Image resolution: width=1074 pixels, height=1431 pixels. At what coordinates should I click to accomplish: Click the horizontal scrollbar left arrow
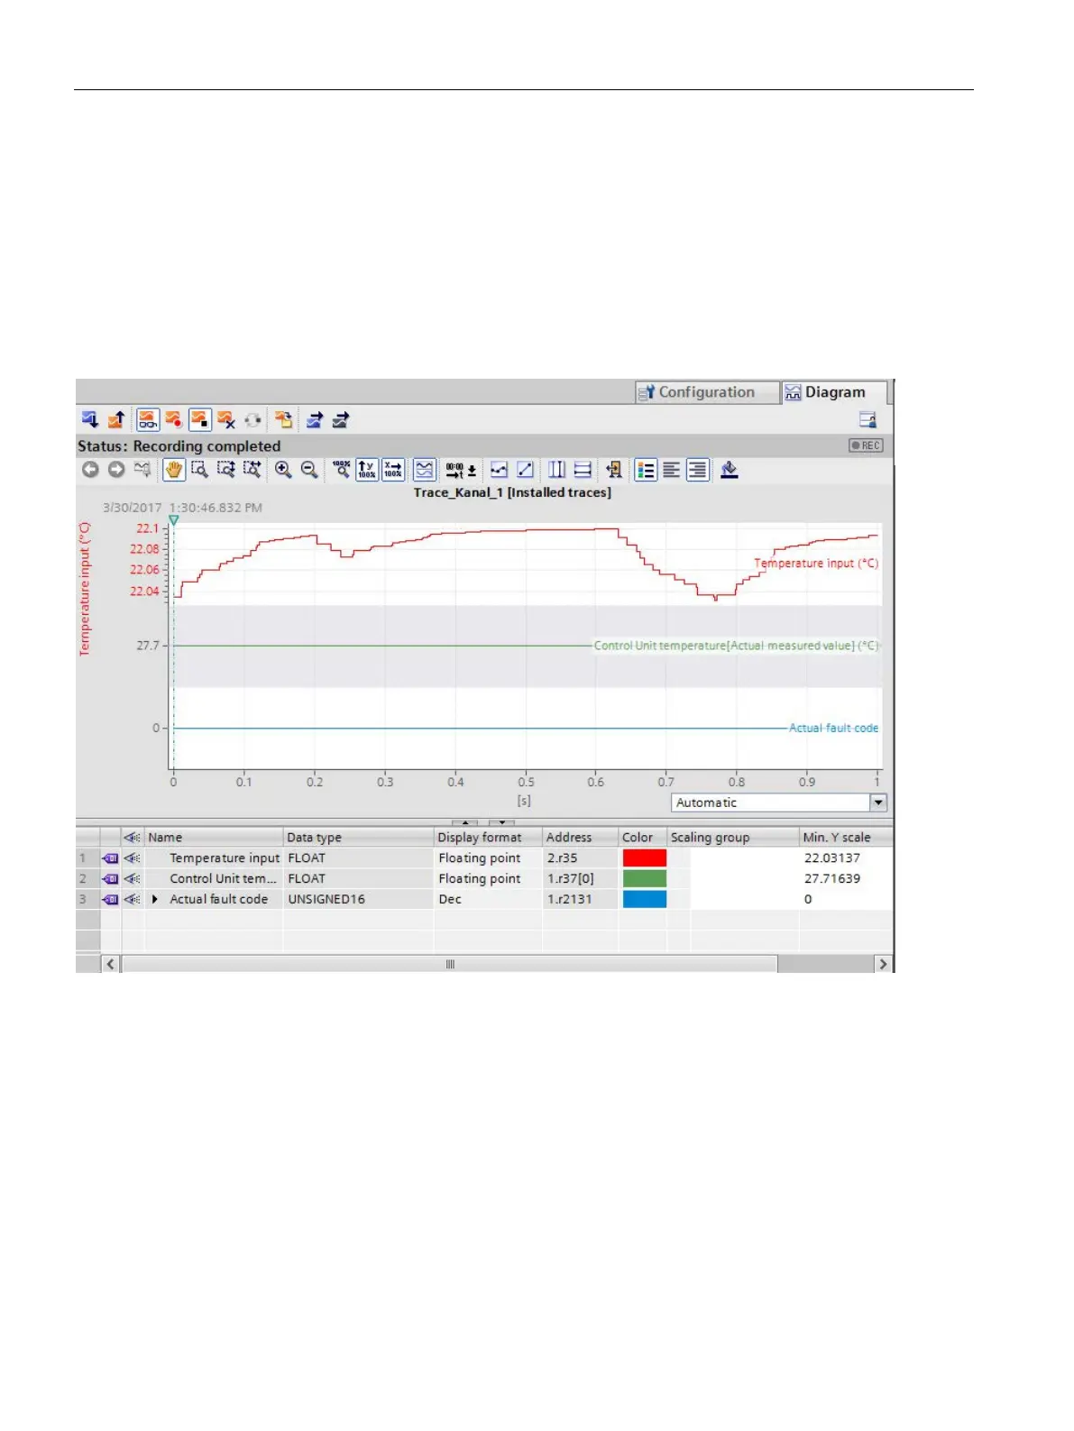pyautogui.click(x=110, y=964)
